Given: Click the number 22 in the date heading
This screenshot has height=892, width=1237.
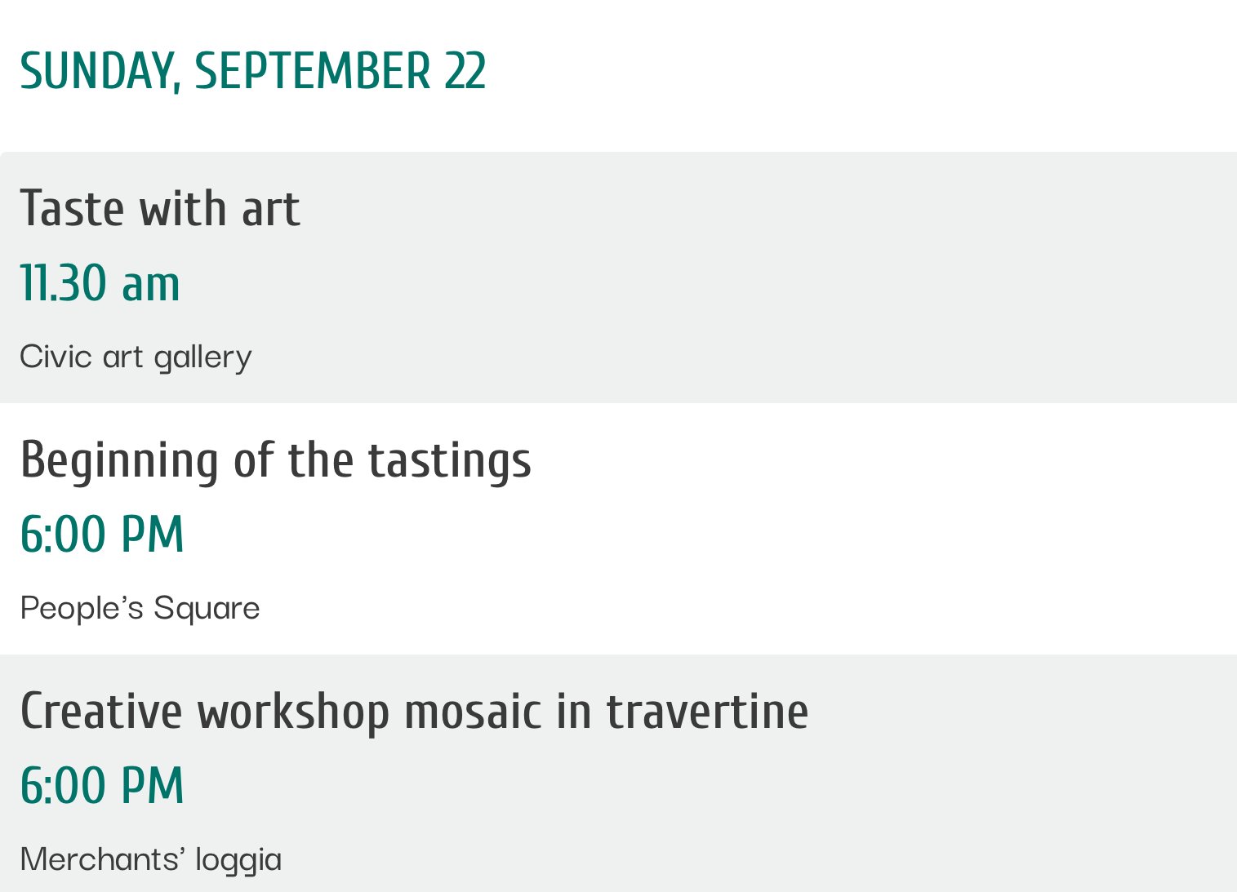Looking at the screenshot, I should point(465,71).
